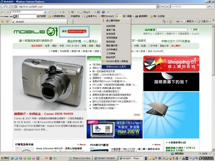Click Add to Favorites star-plus icon

coord(7,21)
